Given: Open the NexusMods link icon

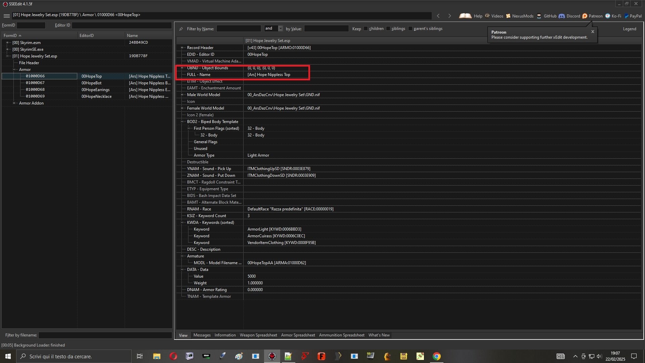Looking at the screenshot, I should (x=508, y=16).
